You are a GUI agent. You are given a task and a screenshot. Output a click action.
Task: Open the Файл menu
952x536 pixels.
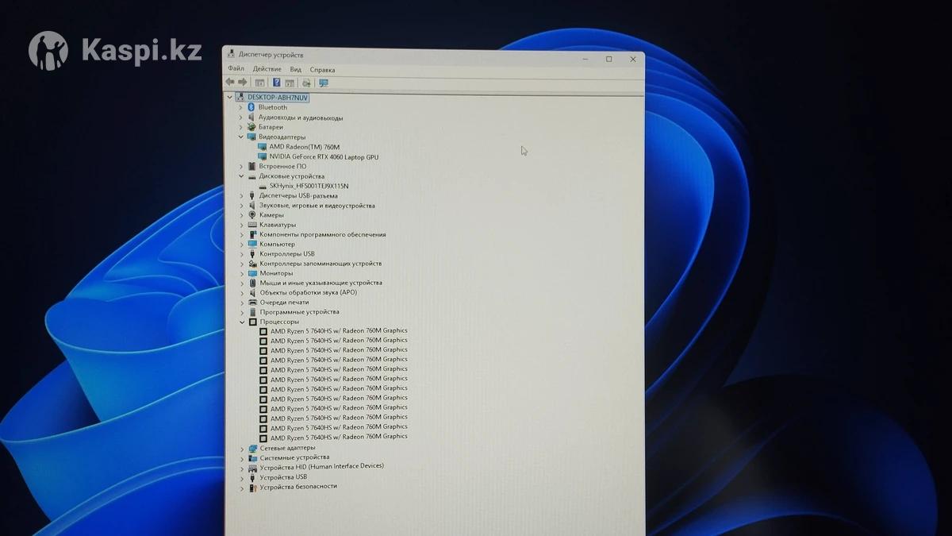[236, 69]
